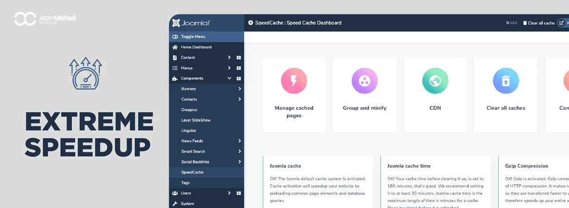
Task: Open the Users dashboard grid icon
Action: tap(239, 193)
